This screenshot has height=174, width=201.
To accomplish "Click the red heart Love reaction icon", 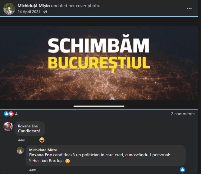I will click(11, 114).
